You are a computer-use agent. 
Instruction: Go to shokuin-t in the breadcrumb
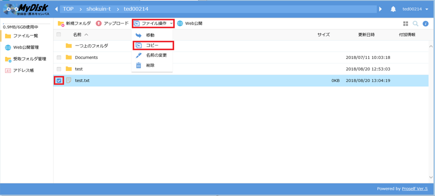click(98, 9)
